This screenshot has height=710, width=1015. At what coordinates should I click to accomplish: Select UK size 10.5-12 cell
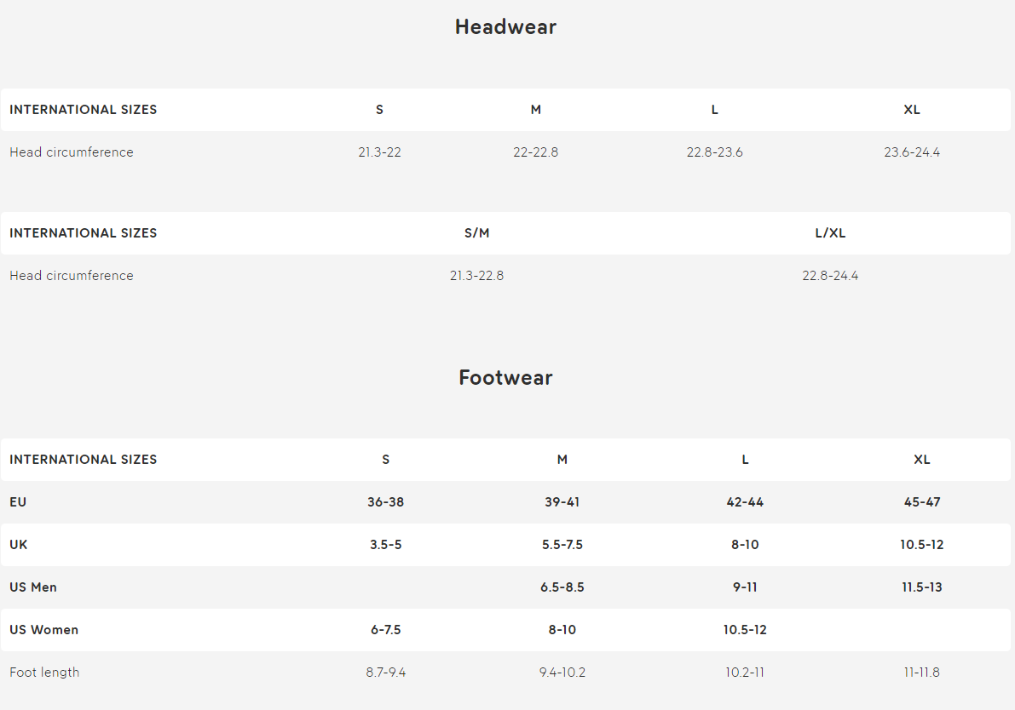point(922,545)
